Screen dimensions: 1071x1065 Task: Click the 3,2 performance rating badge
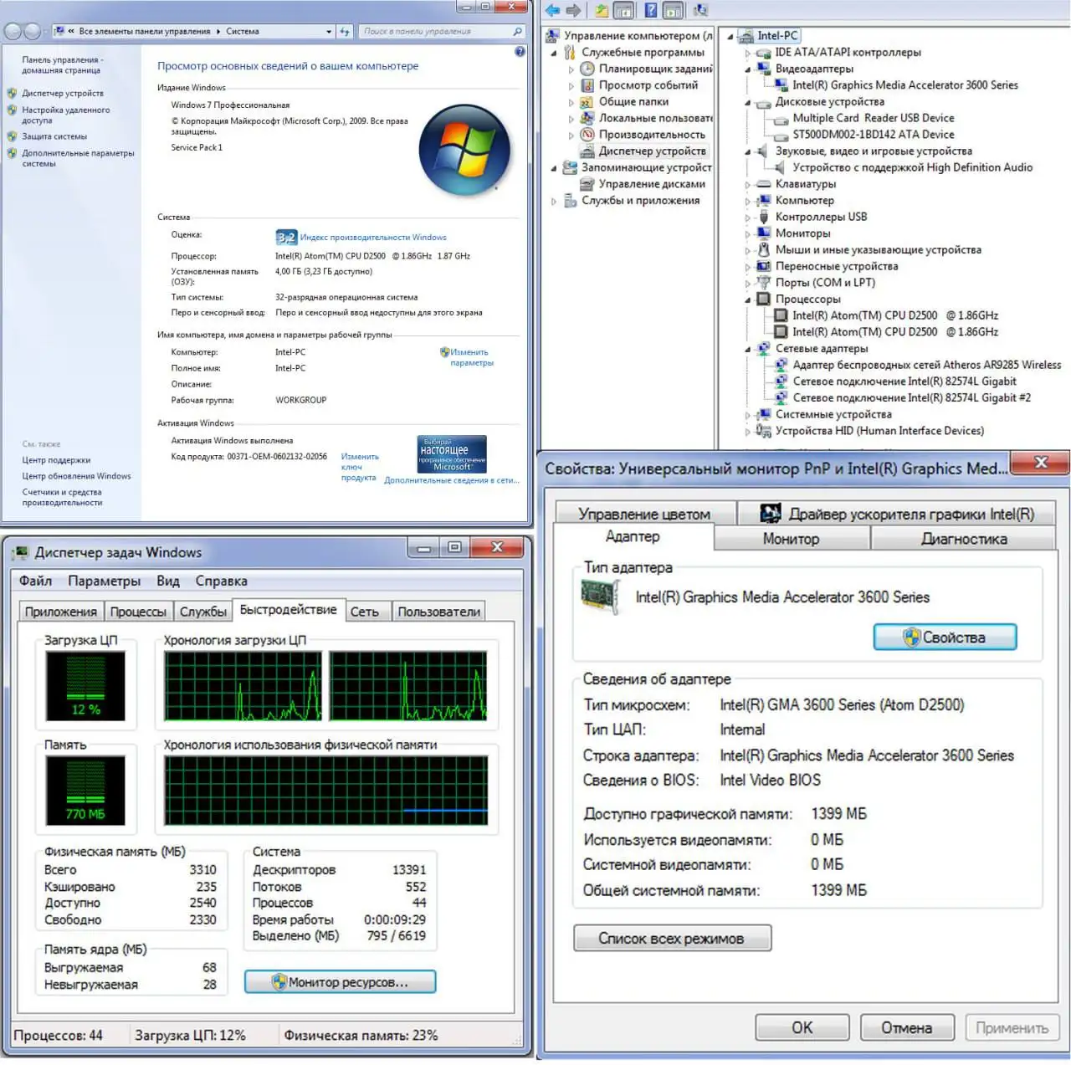tap(286, 238)
